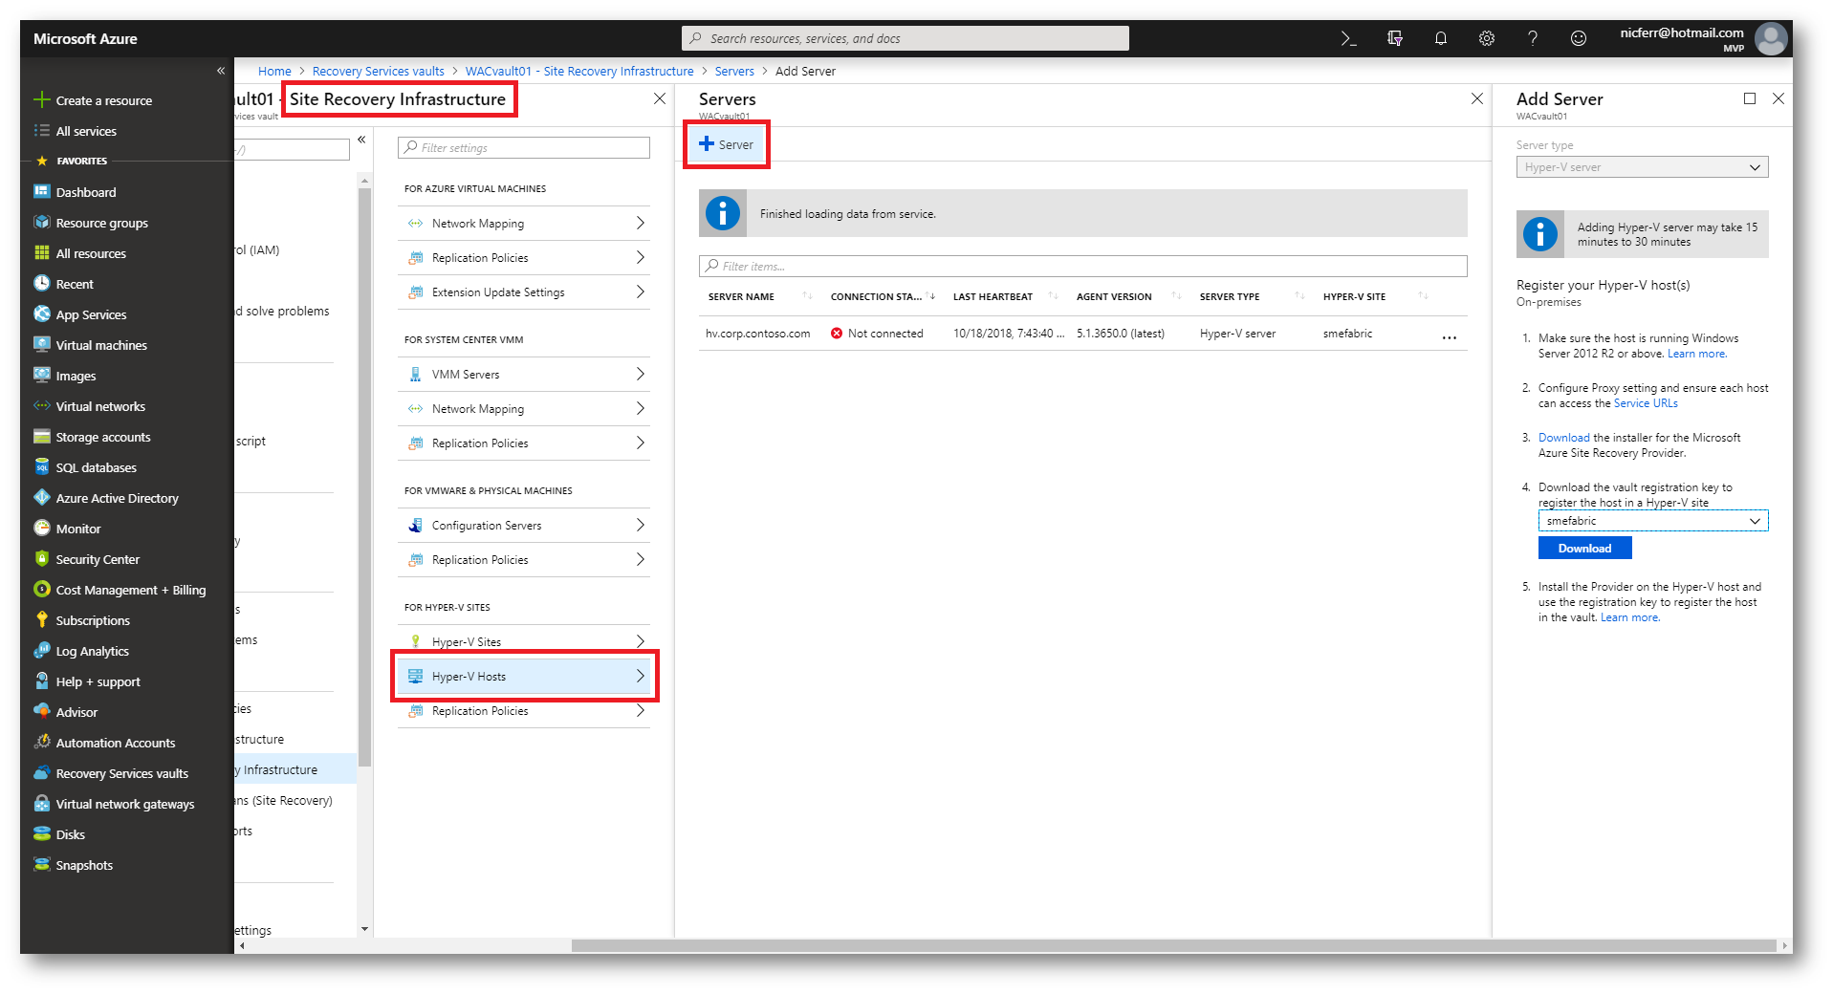Open Network Mapping under Azure Virtual Machines
Screen dimensions: 1833x994
pyautogui.click(x=524, y=224)
